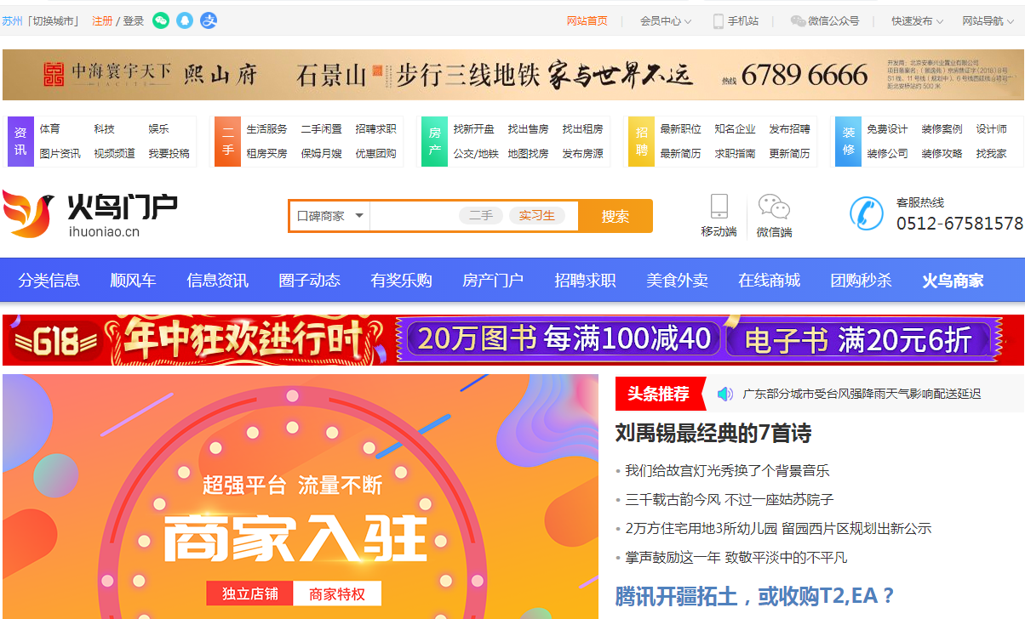Click the QQ login icon in top bar
The height and width of the screenshot is (619, 1025).
click(x=185, y=20)
